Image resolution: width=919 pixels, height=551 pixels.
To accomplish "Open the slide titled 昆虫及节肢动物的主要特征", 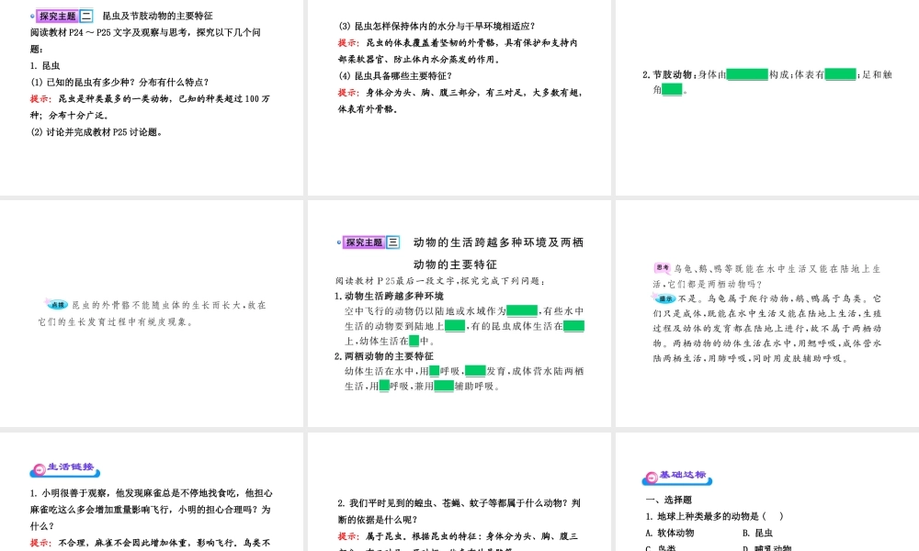I will [x=152, y=97].
